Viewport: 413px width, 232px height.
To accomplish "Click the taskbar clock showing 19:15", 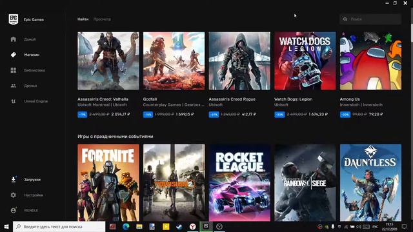I will tap(389, 226).
